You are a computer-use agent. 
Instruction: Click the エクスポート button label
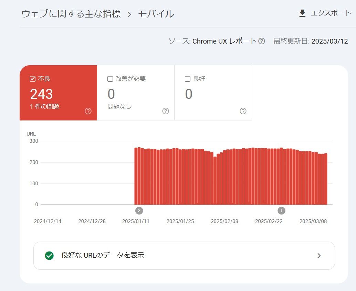point(331,13)
